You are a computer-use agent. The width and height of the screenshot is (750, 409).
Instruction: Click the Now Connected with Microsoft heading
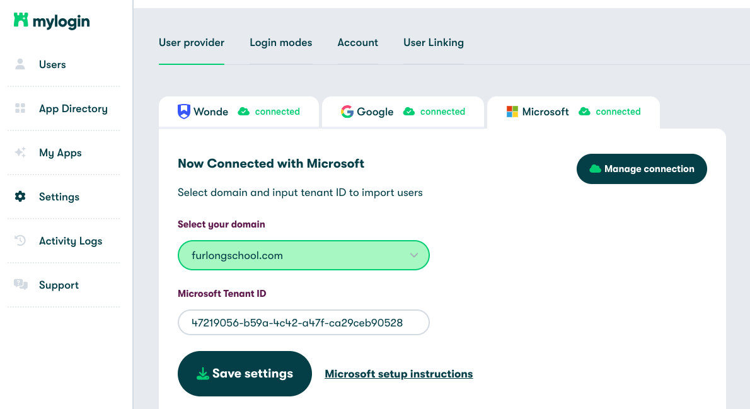coord(271,164)
